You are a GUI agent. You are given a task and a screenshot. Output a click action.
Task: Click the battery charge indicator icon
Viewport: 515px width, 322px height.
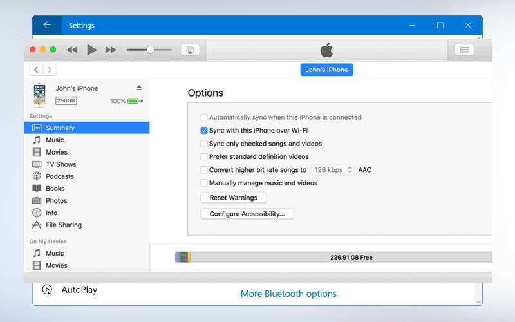point(135,101)
